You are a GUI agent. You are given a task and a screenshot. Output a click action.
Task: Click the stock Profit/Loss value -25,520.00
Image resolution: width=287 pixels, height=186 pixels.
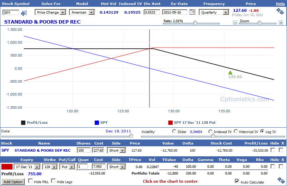coord(260,151)
